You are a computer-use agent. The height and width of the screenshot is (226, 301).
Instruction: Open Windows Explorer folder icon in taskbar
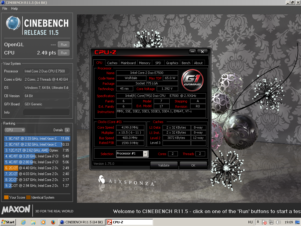[x=33, y=222]
